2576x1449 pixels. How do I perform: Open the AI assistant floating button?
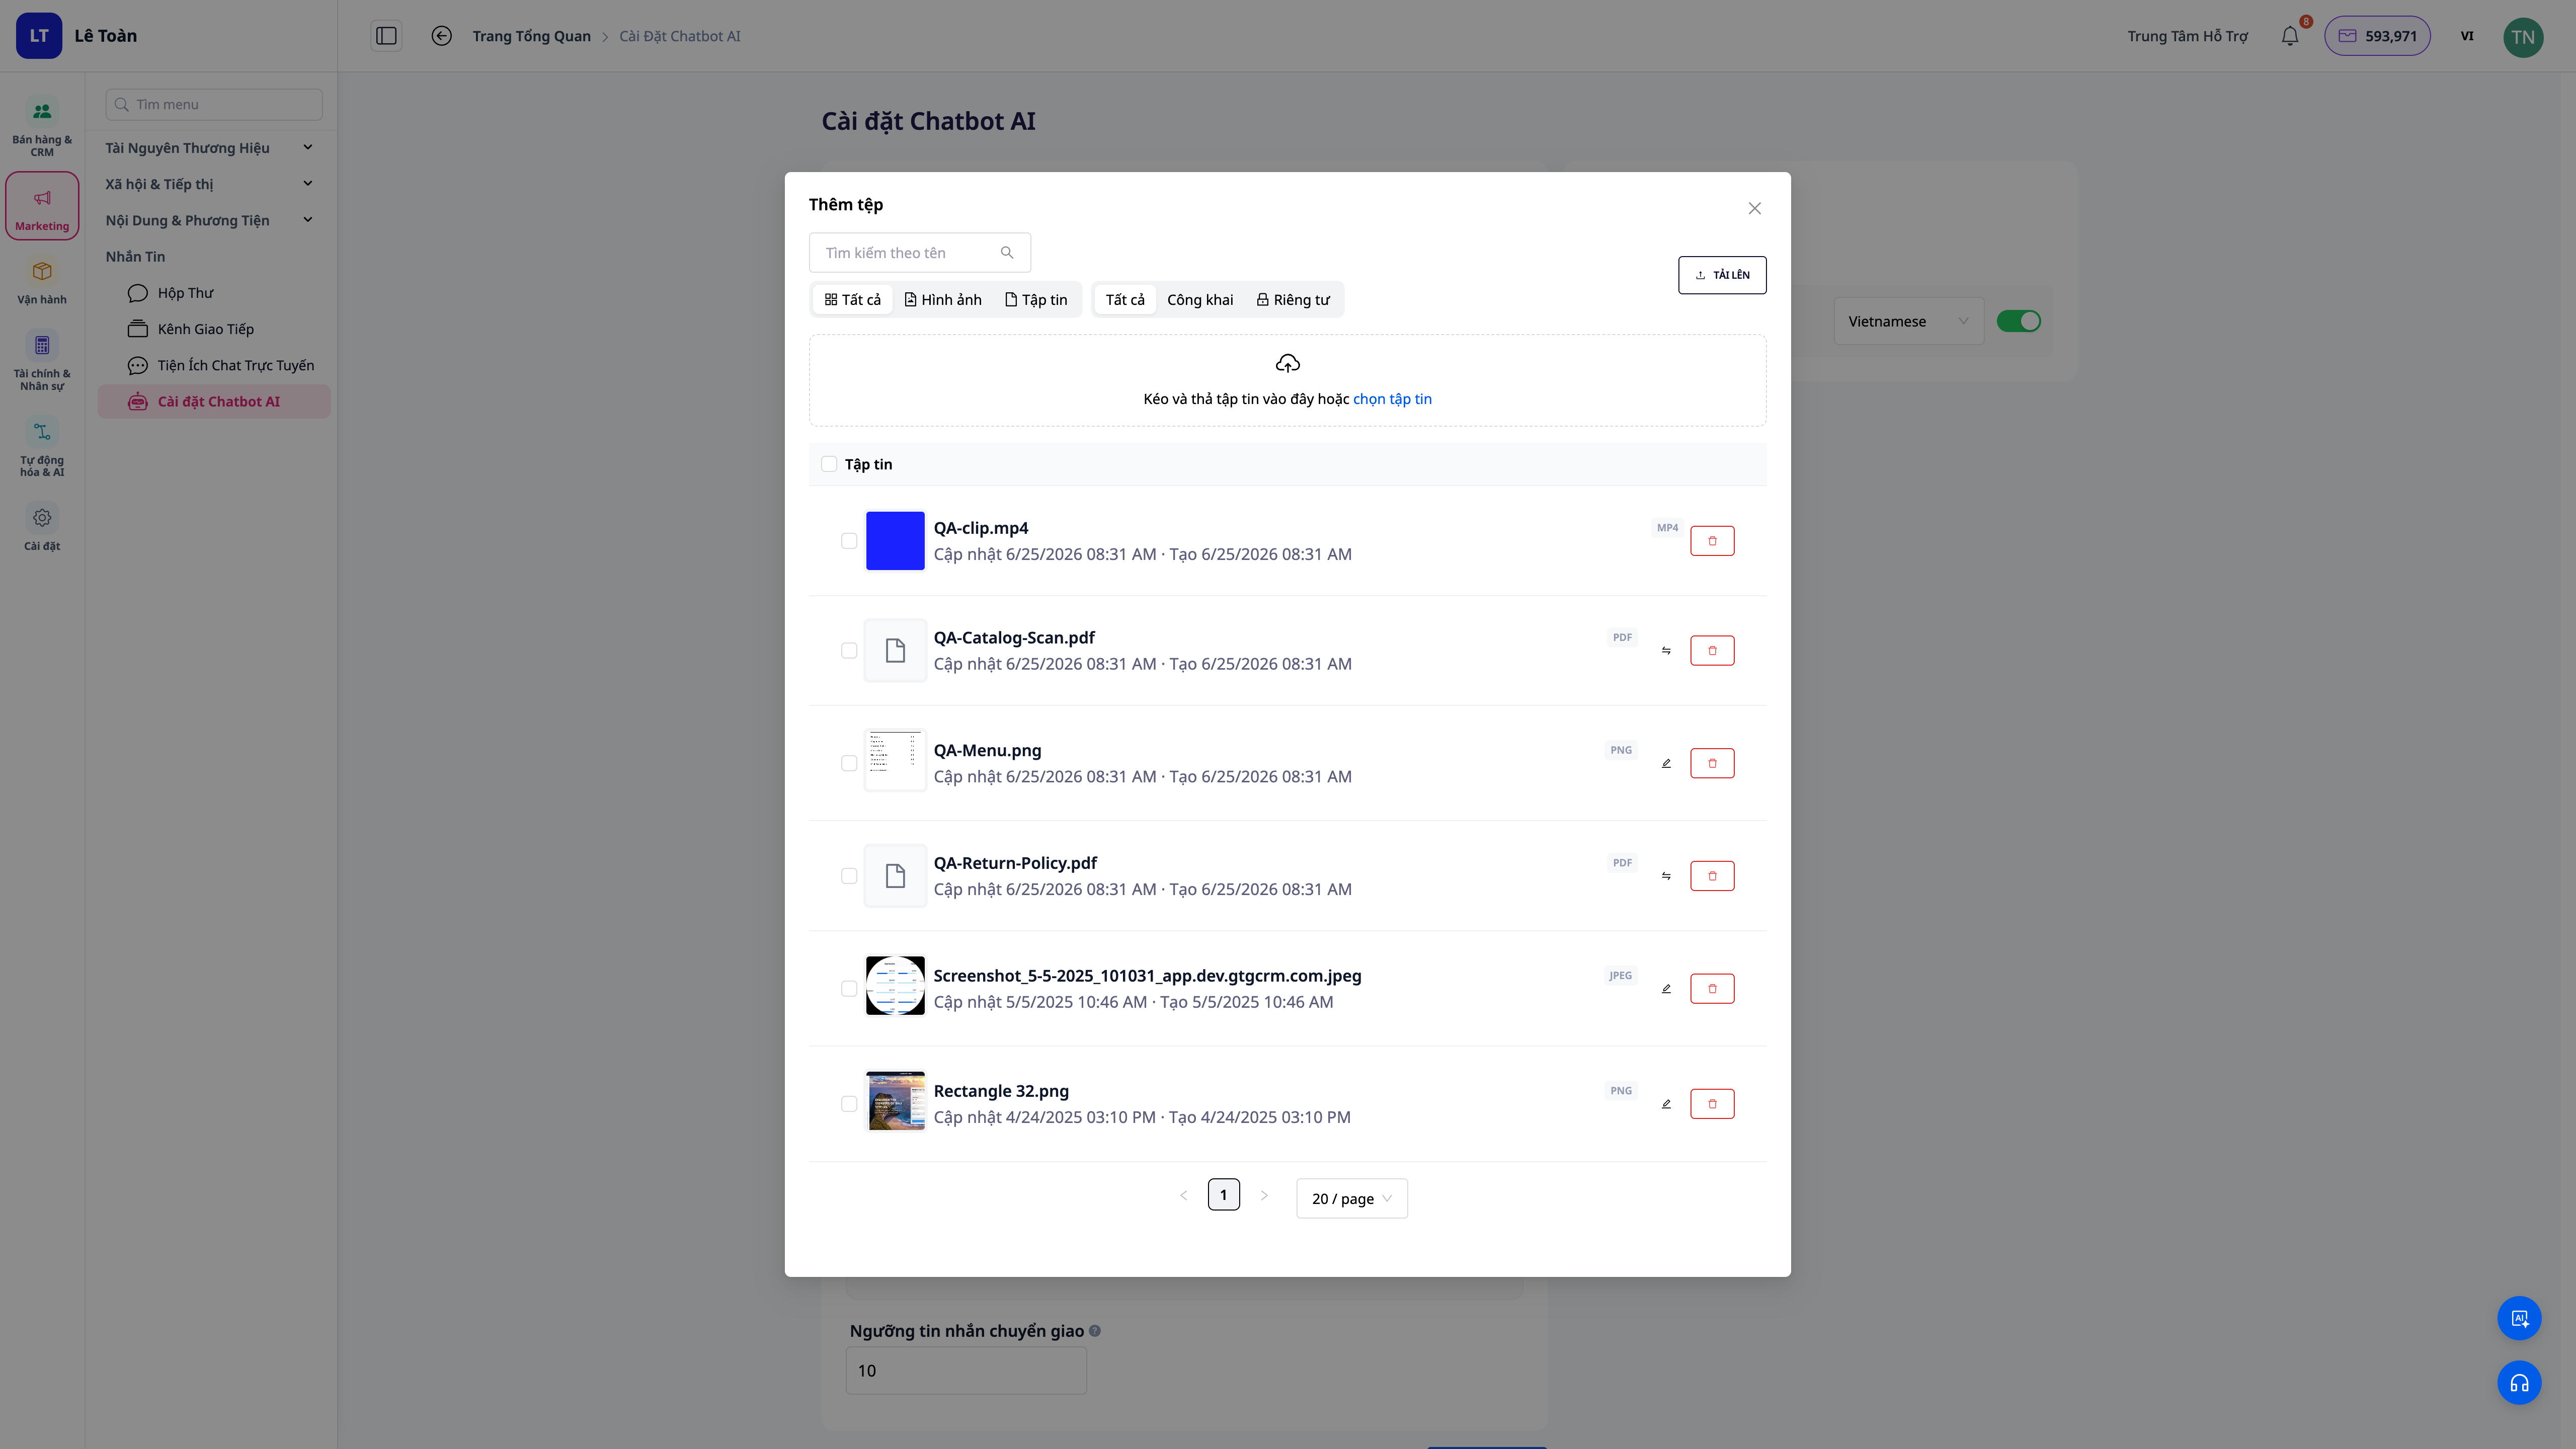coord(2519,1318)
